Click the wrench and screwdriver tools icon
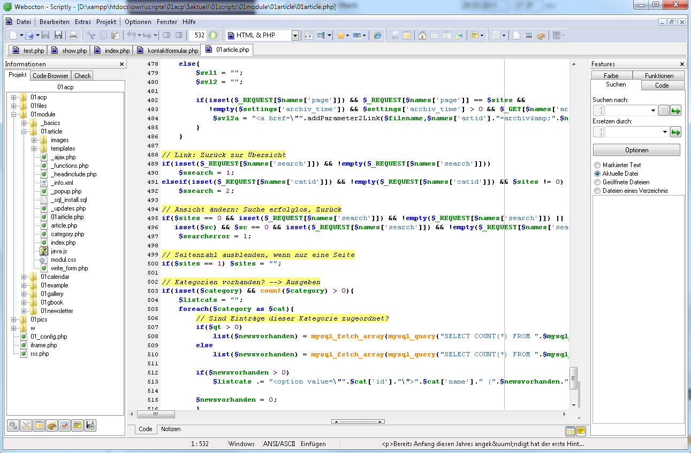The image size is (691, 453). 26,425
